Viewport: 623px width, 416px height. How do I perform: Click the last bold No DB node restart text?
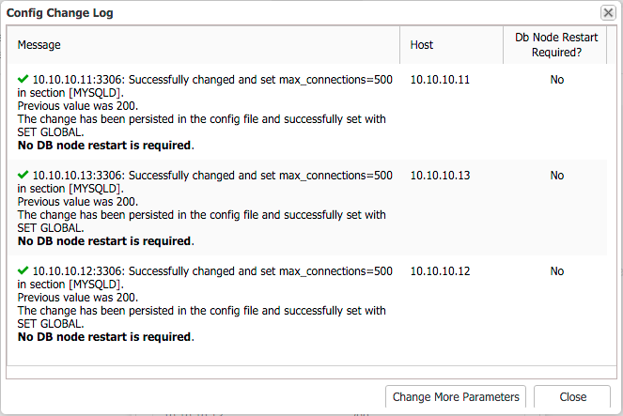105,336
